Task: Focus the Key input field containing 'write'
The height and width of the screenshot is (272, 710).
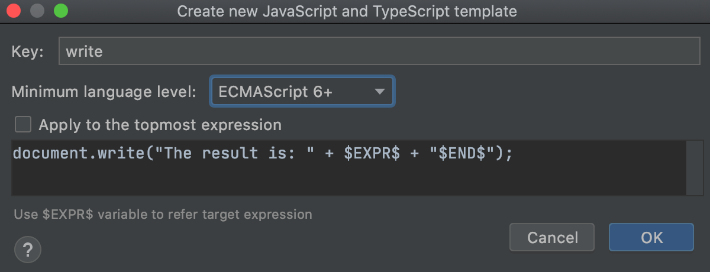Action: (379, 51)
